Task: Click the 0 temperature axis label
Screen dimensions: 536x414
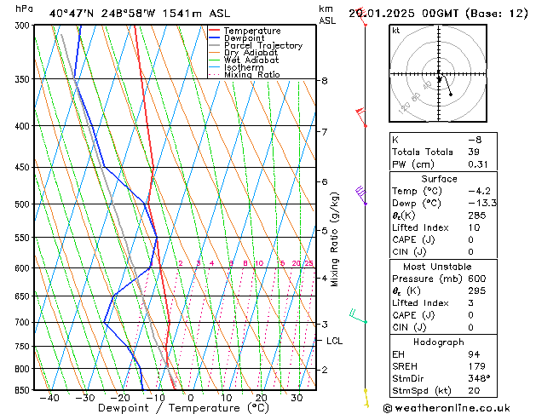Action: [x=191, y=398]
